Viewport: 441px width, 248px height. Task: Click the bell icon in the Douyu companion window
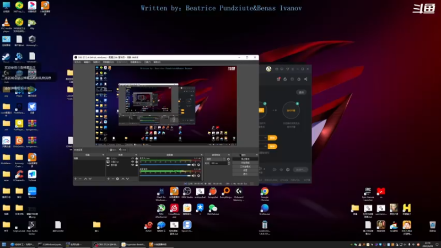click(x=299, y=79)
